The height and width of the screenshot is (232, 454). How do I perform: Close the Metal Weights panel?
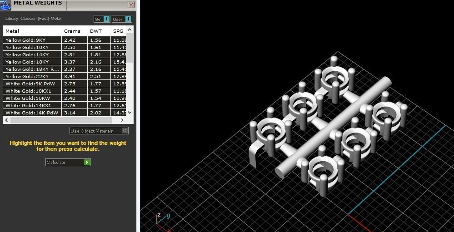click(x=131, y=5)
